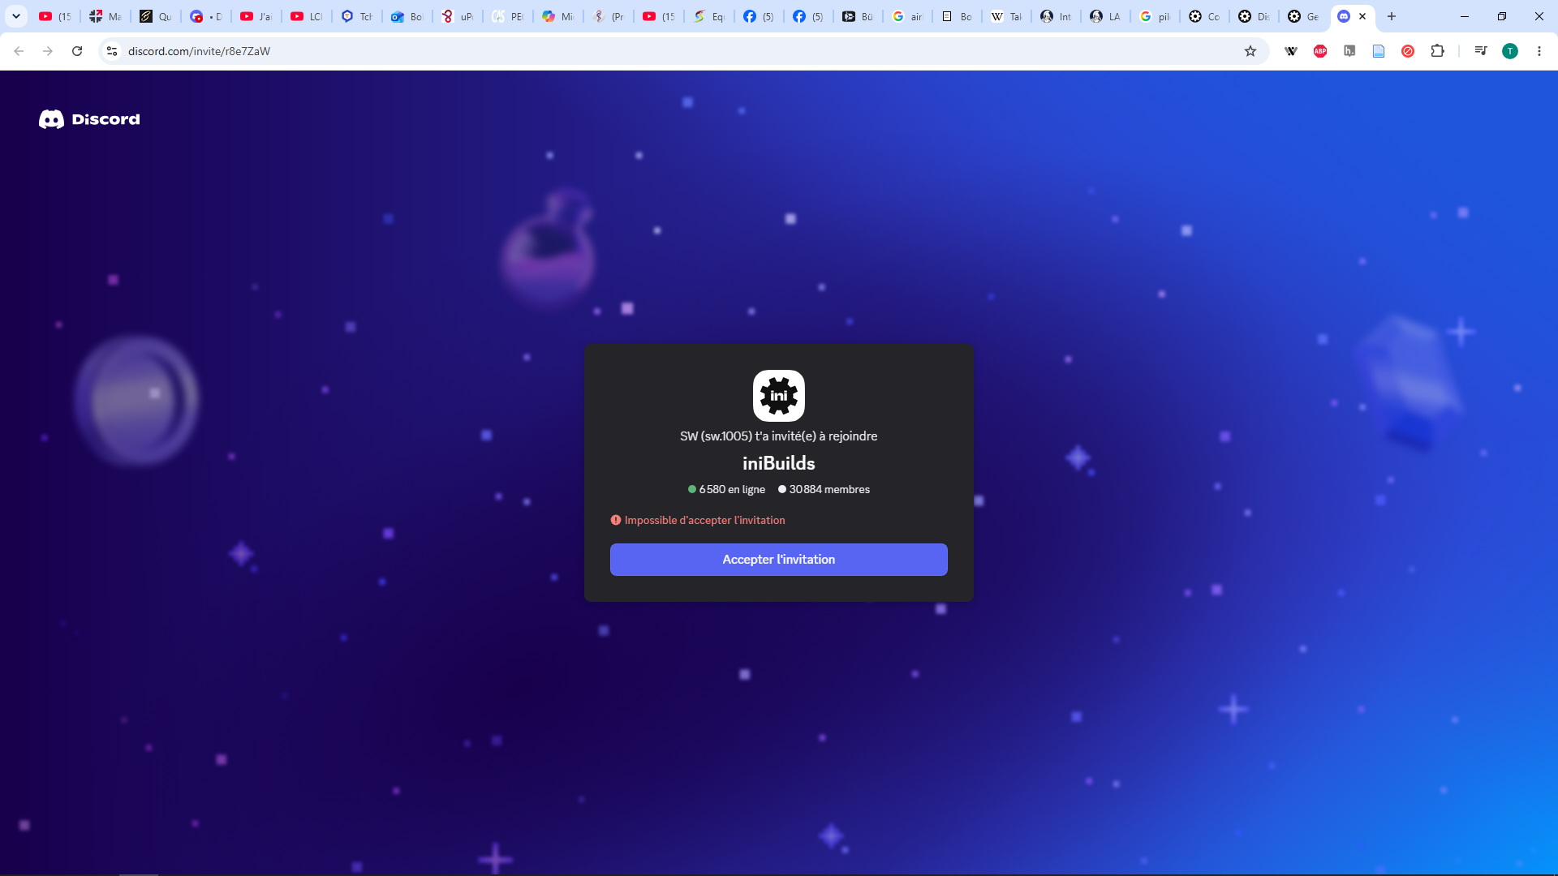Click the iniBuilds server icon
This screenshot has height=876, width=1558.
(778, 396)
